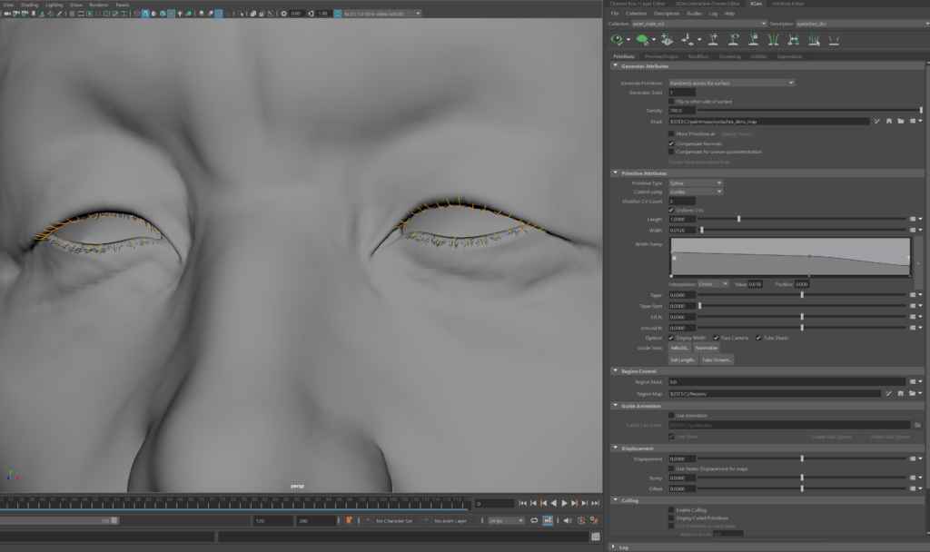Click the Normalize guide tool button
Screen dimensions: 930x552
707,348
